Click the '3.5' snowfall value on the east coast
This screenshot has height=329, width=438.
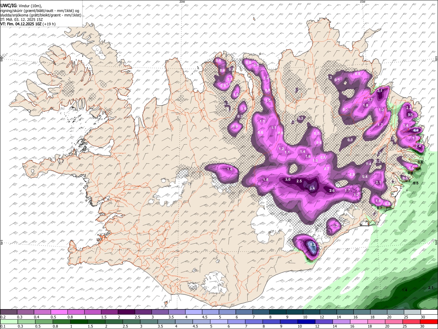coord(411,115)
